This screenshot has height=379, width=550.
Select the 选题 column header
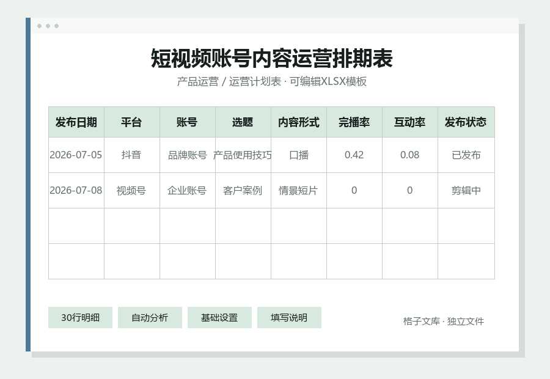(243, 122)
